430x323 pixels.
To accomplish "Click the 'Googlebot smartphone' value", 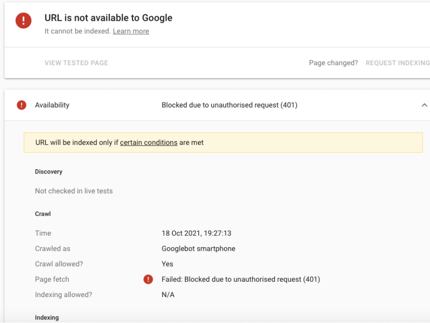I will (198, 248).
